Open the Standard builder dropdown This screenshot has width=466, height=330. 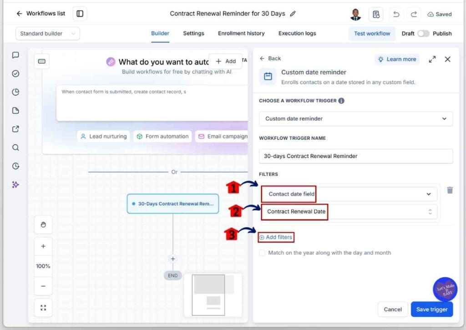pyautogui.click(x=47, y=34)
